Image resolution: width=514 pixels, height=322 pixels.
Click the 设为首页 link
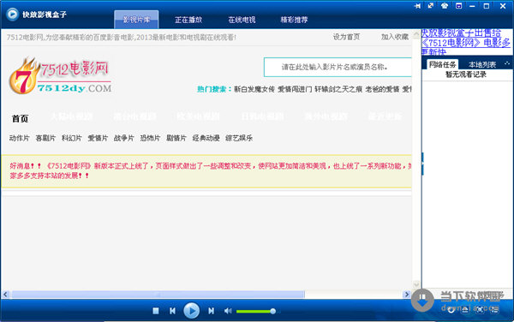pos(346,37)
